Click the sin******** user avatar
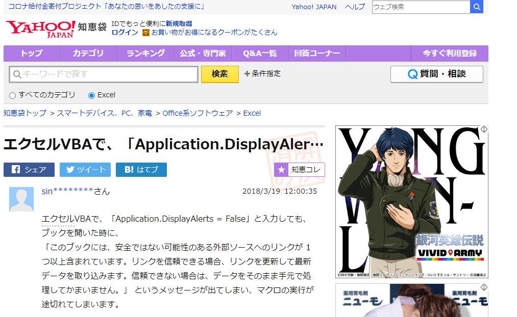 click(x=21, y=199)
